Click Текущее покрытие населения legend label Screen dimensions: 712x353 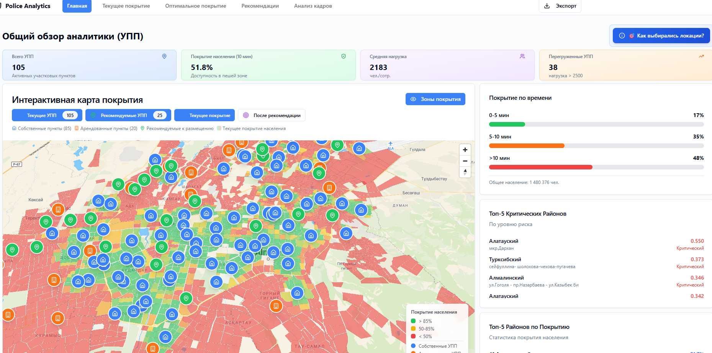click(254, 129)
